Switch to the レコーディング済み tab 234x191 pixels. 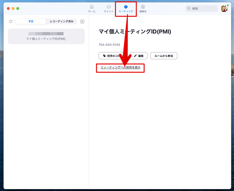pyautogui.click(x=61, y=21)
